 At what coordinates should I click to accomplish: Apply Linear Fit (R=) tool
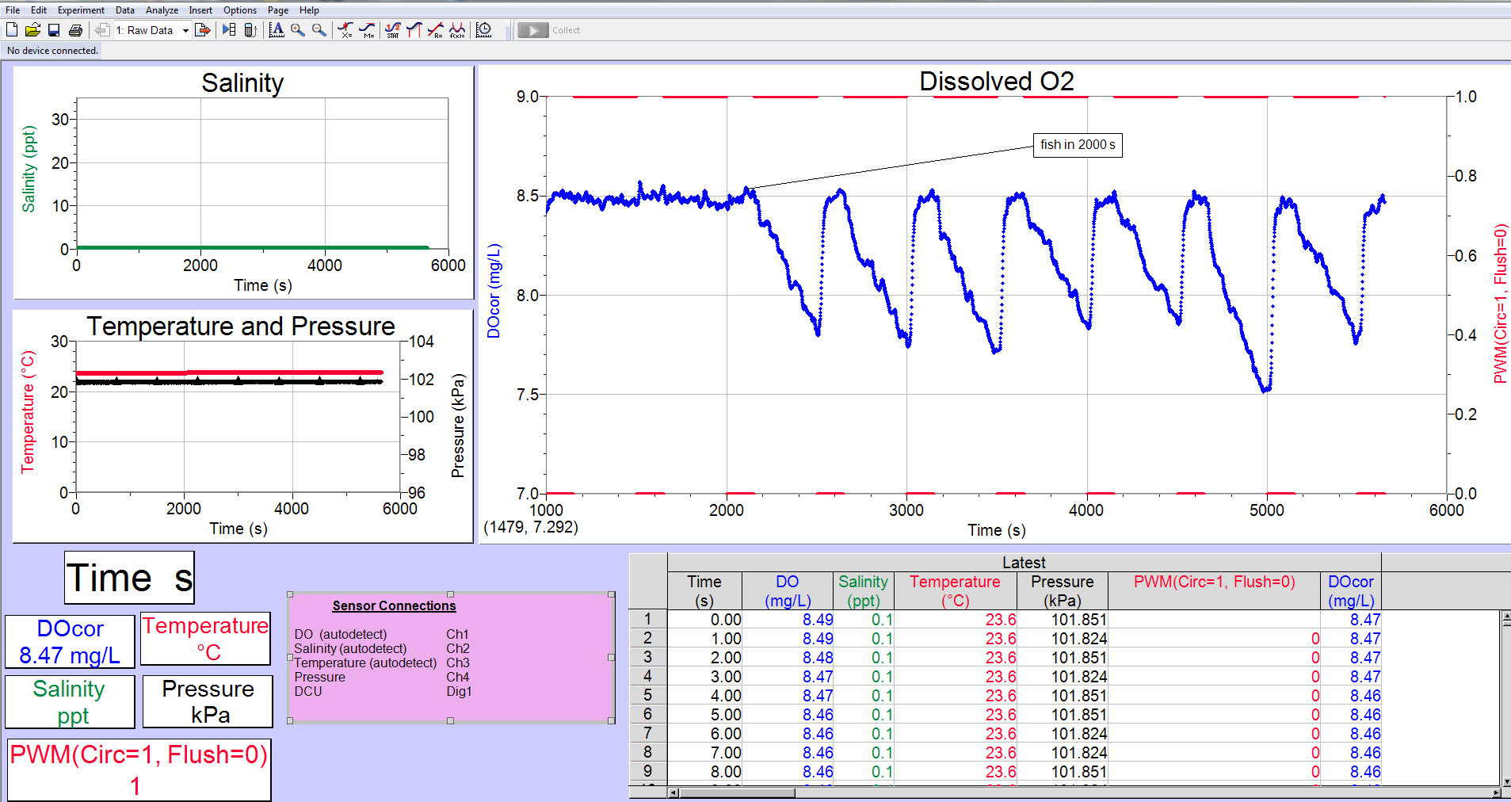tap(435, 30)
